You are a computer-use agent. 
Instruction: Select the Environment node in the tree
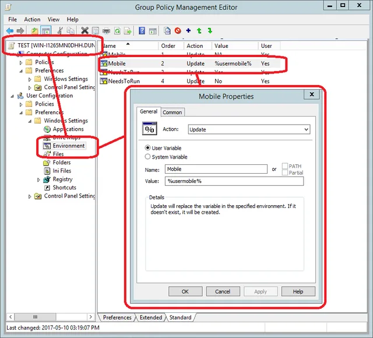click(x=69, y=146)
